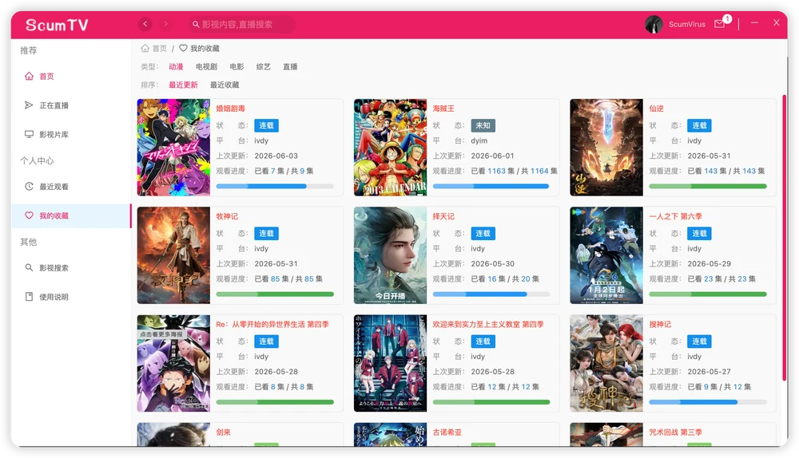Click the vertical scrollbar on the right

pyautogui.click(x=785, y=238)
